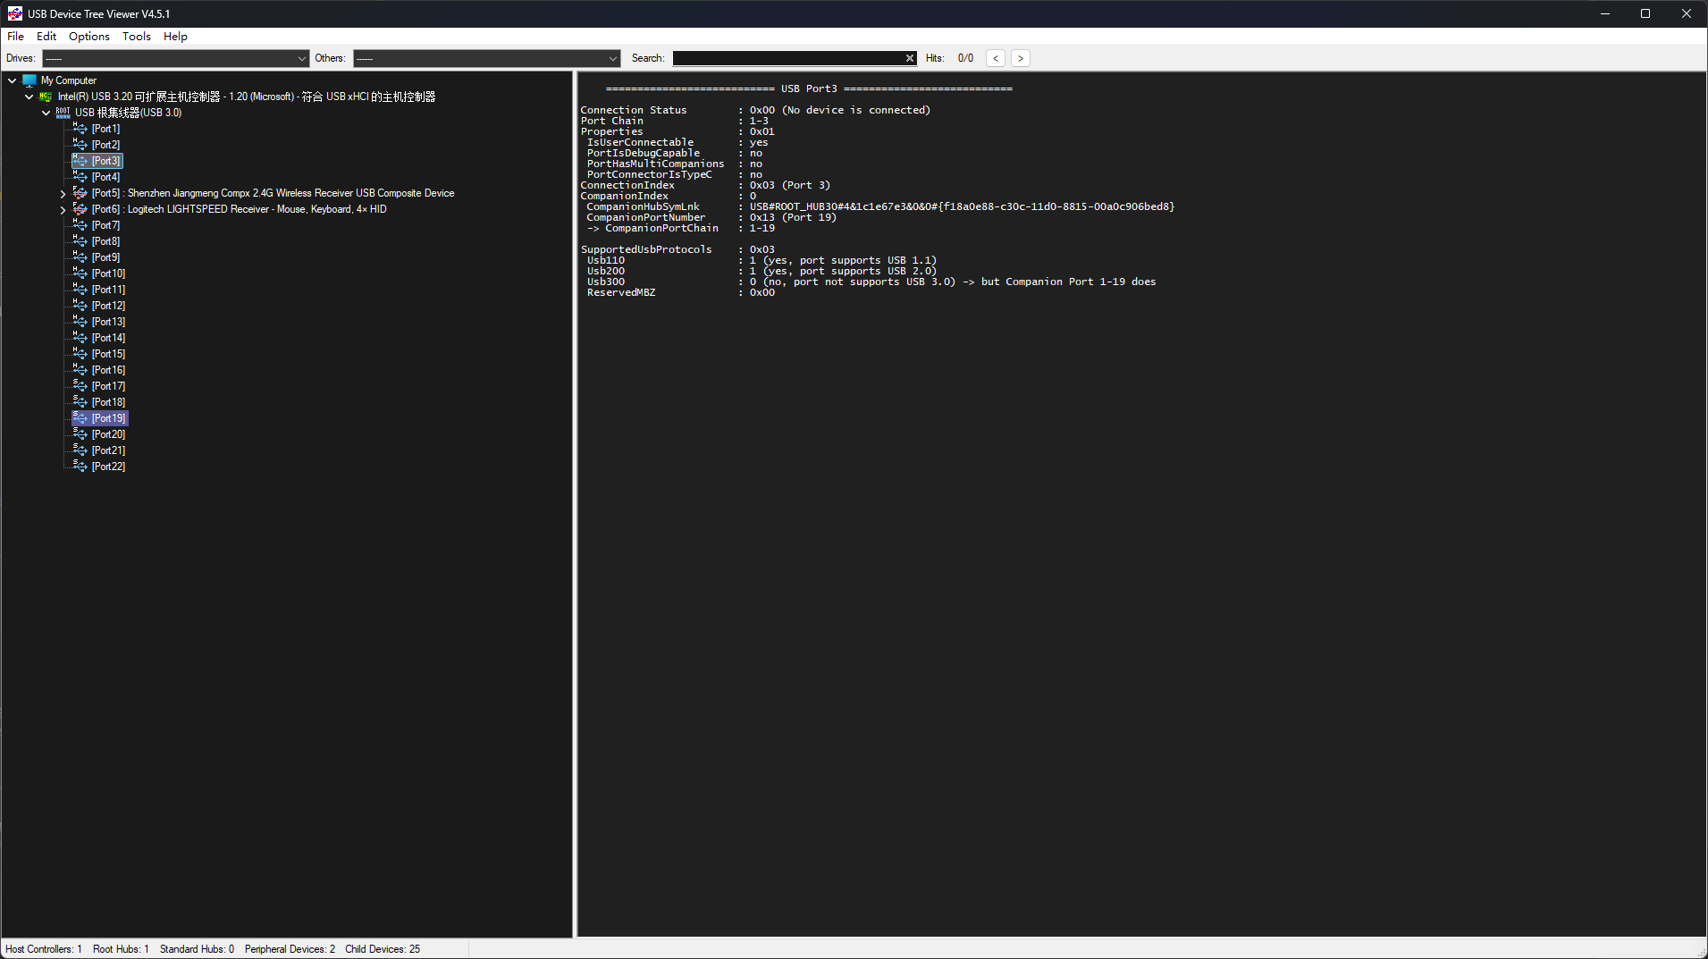
Task: Expand the Port6 Logitech LIGHTSPEED node
Action: point(63,210)
